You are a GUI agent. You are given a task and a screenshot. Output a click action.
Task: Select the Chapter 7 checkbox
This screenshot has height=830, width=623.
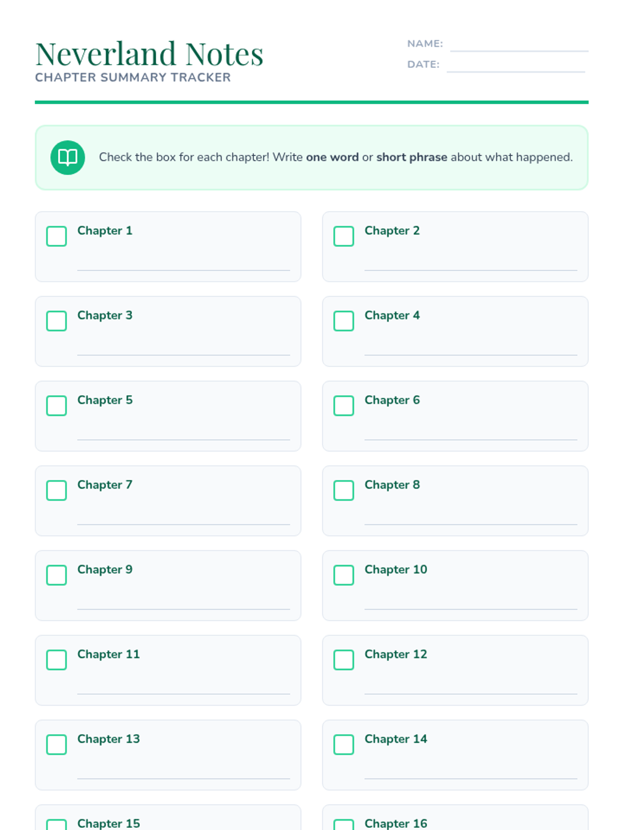tap(57, 490)
